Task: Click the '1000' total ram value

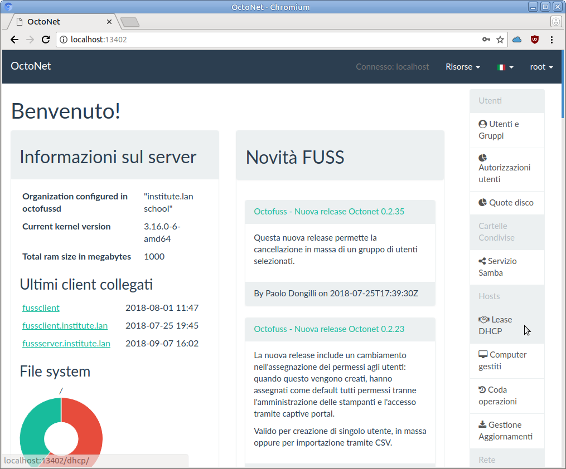Action: [154, 257]
